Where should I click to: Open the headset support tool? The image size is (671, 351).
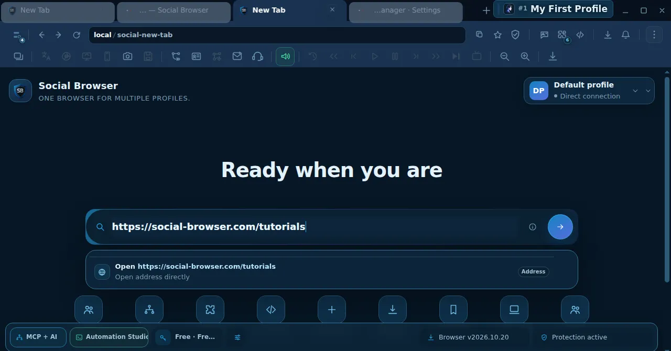[x=257, y=57]
